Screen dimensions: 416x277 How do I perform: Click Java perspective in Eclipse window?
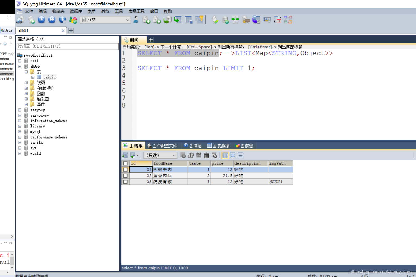(7, 30)
